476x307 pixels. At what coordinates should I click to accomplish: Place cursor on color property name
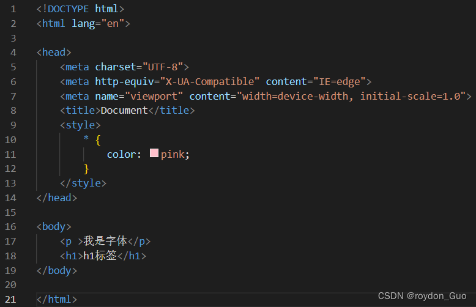click(121, 154)
